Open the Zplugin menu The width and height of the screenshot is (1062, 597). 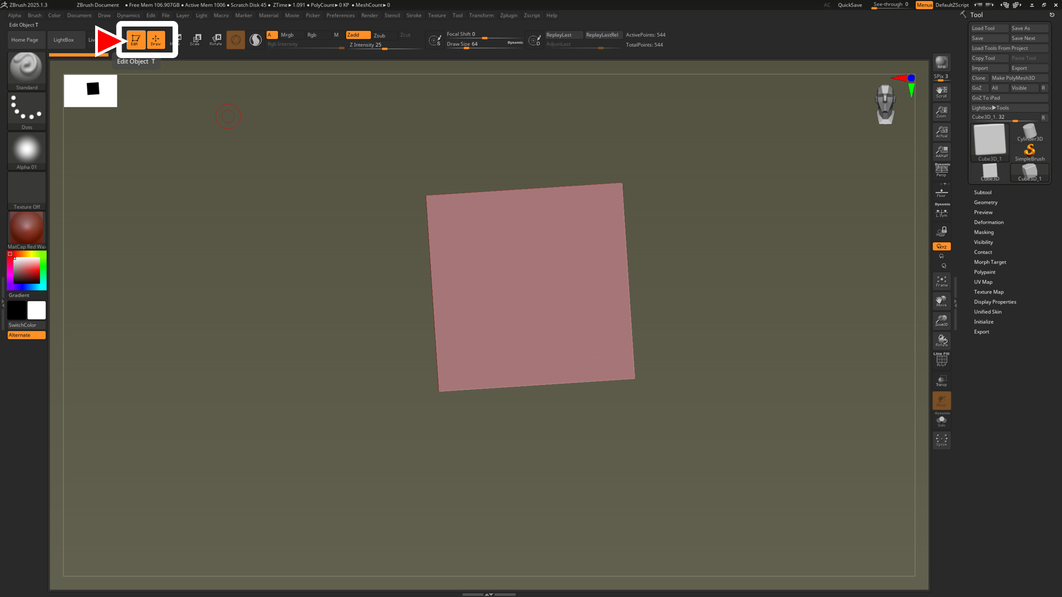509,15
